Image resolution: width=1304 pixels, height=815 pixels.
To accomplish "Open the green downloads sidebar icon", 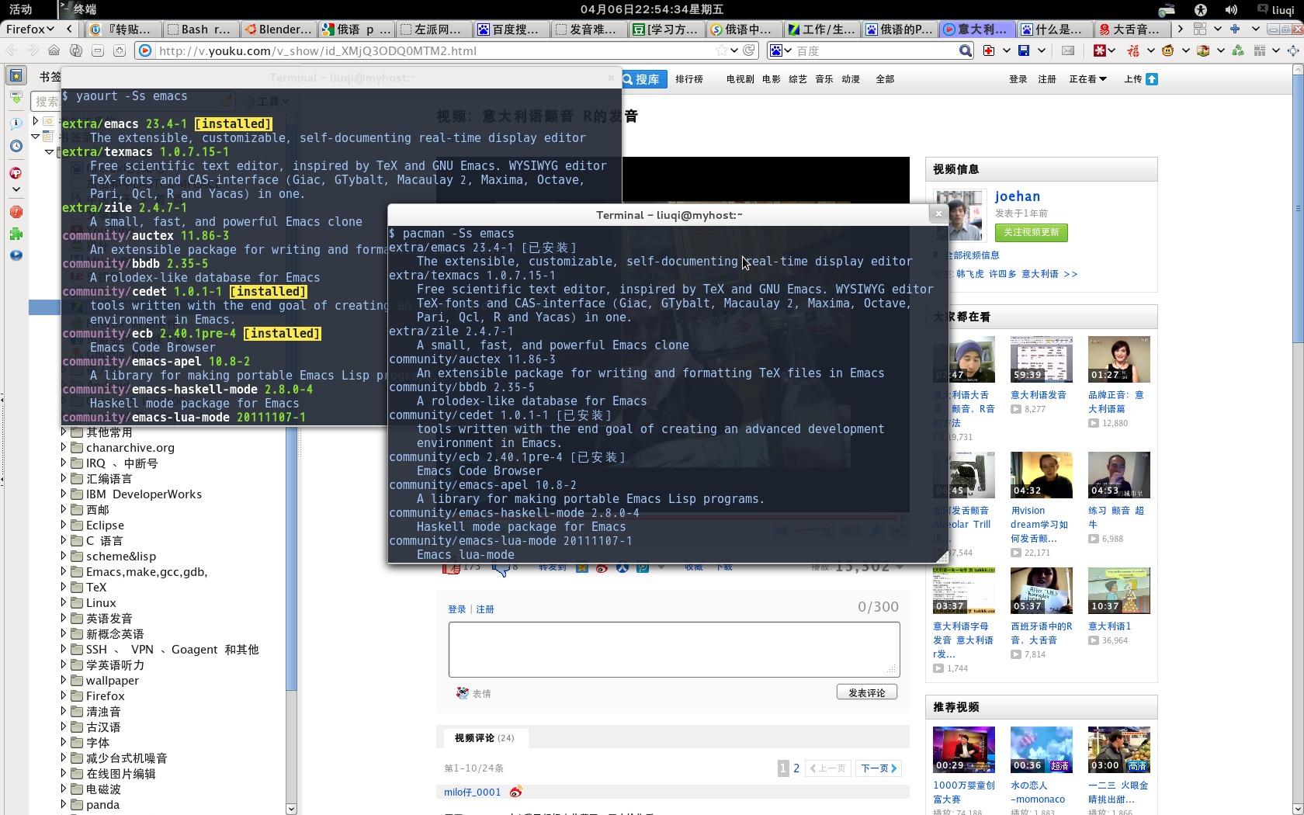I will coord(16,98).
